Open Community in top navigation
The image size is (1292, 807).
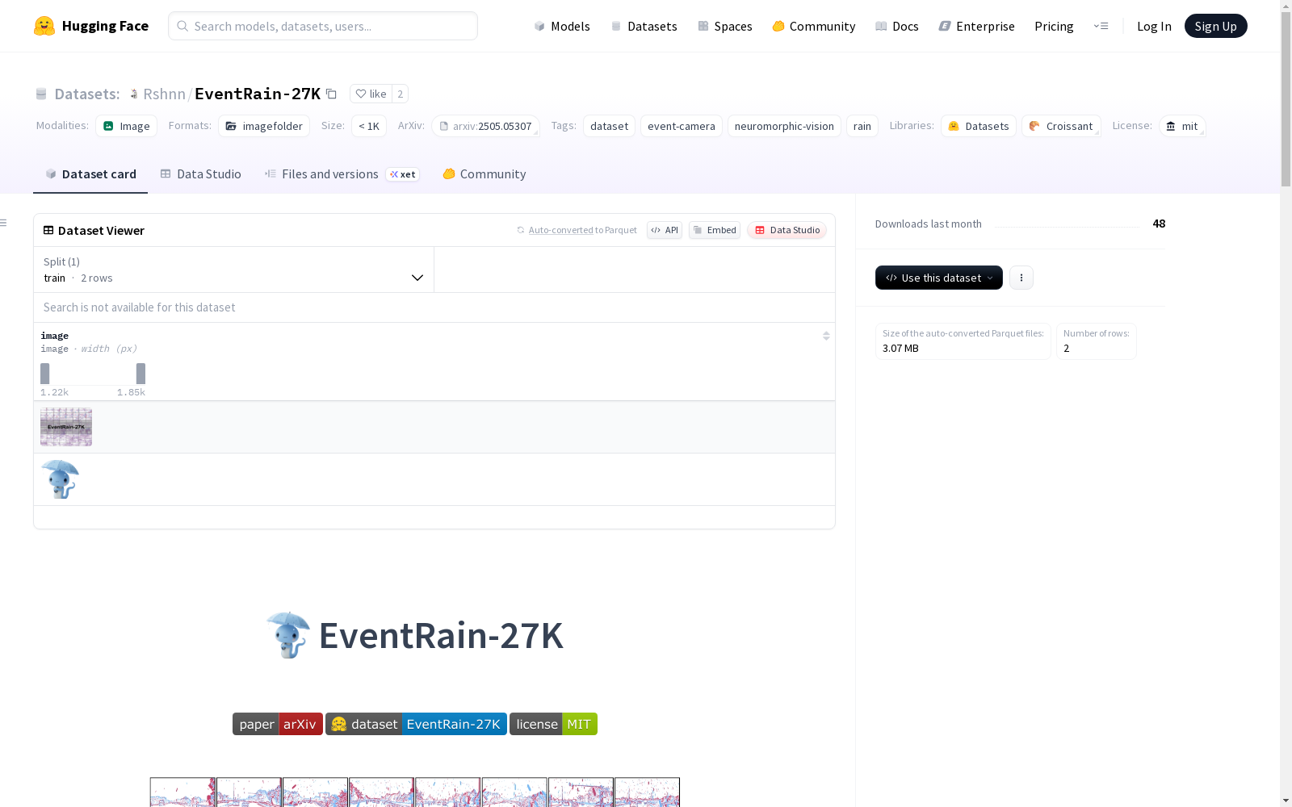(x=814, y=26)
